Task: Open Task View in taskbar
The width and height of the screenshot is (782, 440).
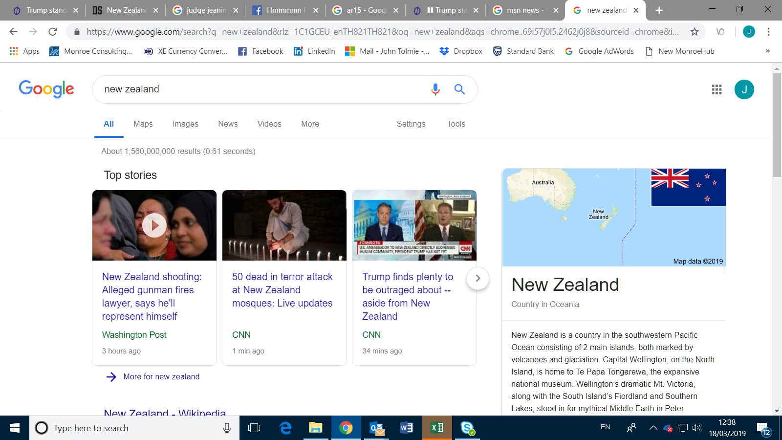Action: (x=254, y=428)
